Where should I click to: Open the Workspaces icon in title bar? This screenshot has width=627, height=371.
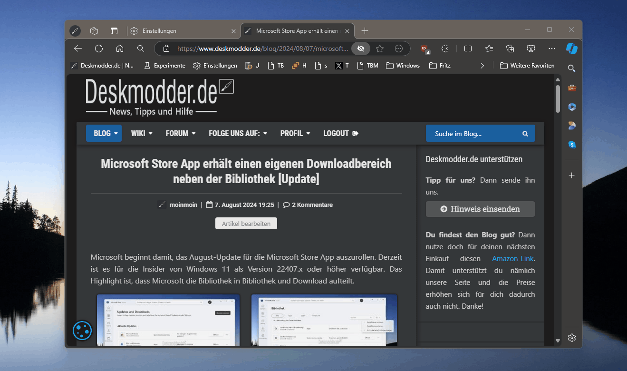click(94, 31)
